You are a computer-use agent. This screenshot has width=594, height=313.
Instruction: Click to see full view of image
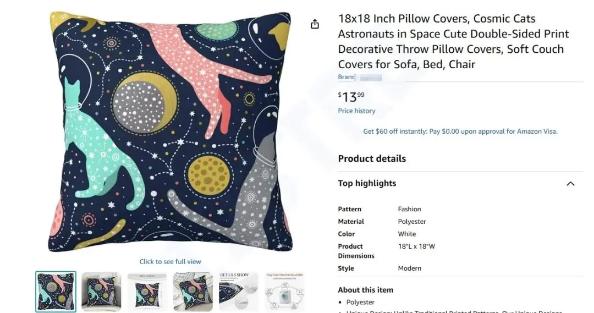(x=170, y=262)
